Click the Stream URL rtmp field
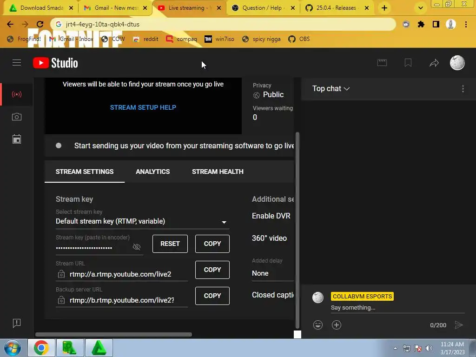 click(121, 274)
